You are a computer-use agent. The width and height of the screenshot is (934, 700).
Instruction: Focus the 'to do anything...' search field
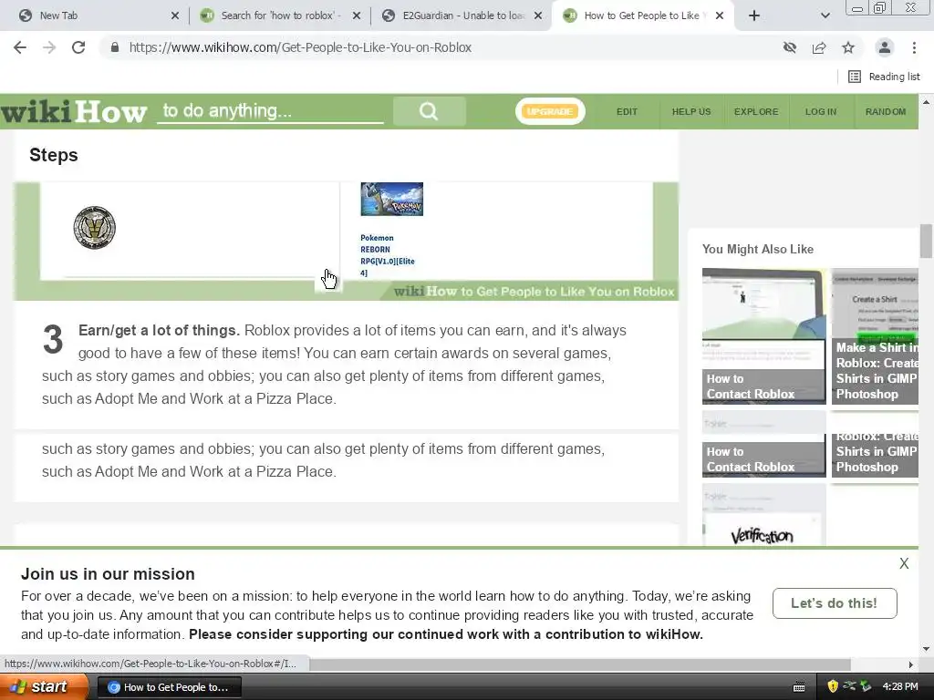tap(270, 111)
